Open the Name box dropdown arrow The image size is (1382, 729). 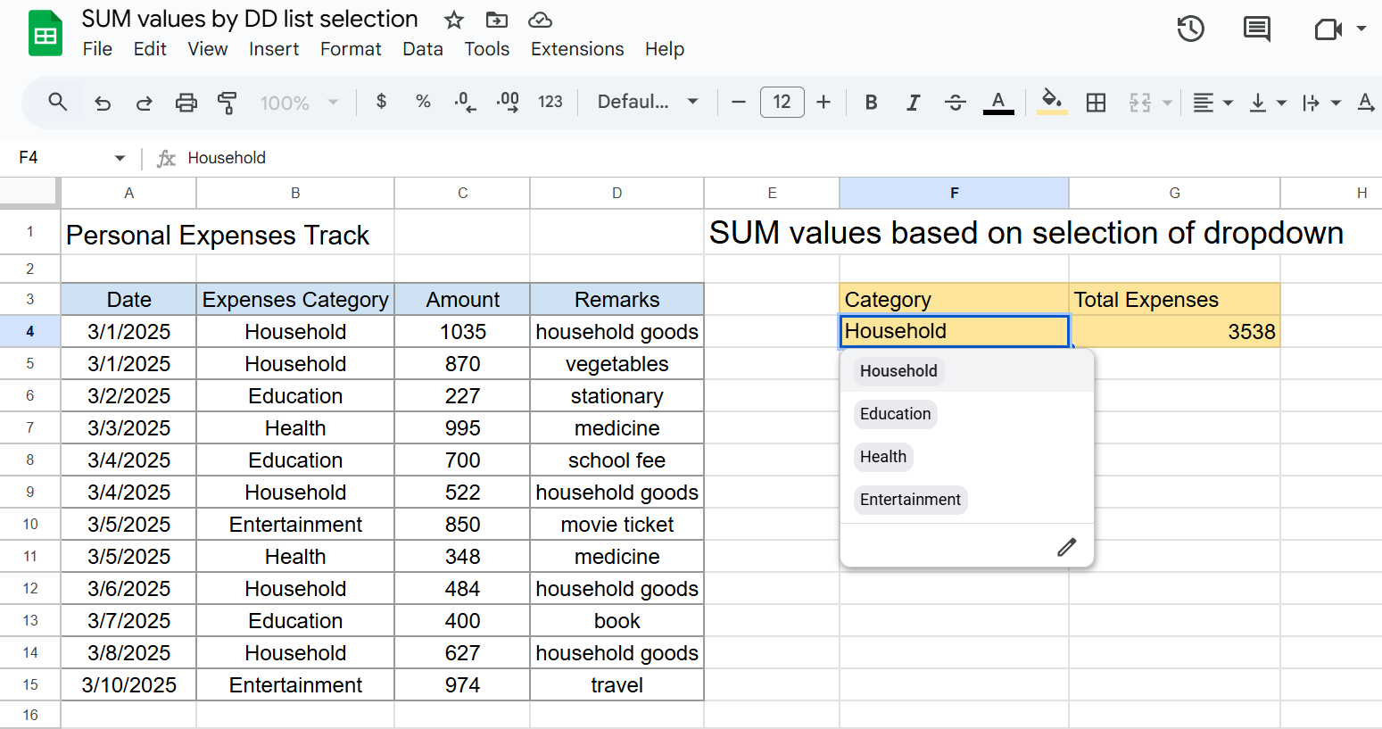[120, 158]
